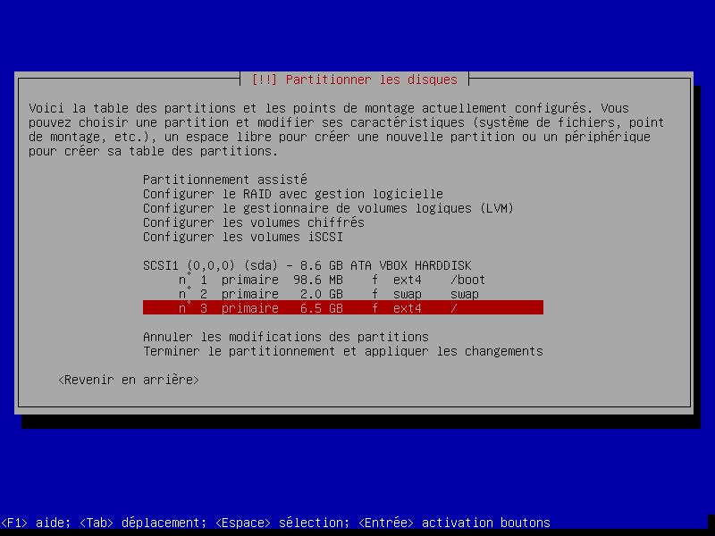715x536 pixels.
Task: Click the Partitionner les disques title
Action: [354, 80]
